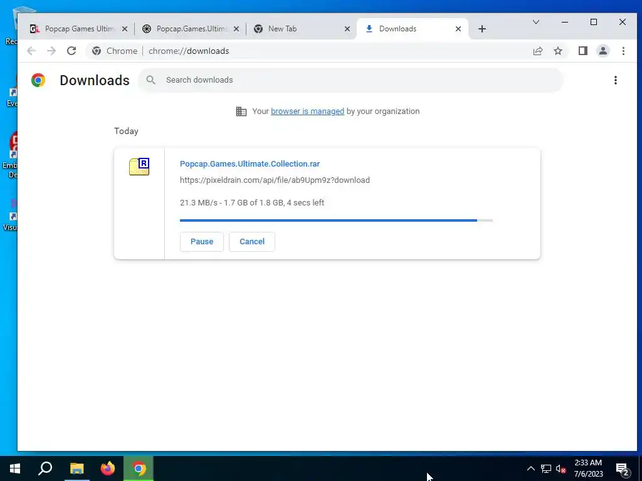Open the notification center icon
This screenshot has height=481, width=642.
coord(623,469)
